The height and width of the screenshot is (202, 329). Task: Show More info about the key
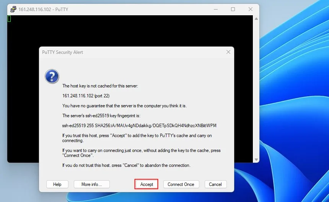91,184
